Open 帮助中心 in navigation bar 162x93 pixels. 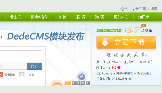click(x=121, y=17)
